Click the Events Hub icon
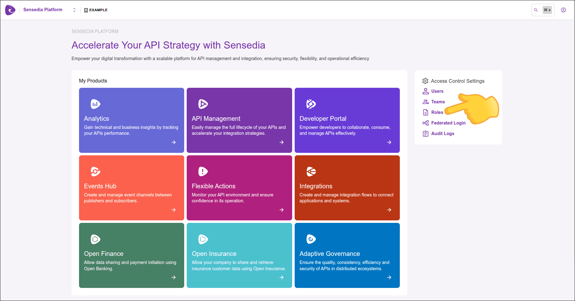575x301 pixels. tap(95, 172)
